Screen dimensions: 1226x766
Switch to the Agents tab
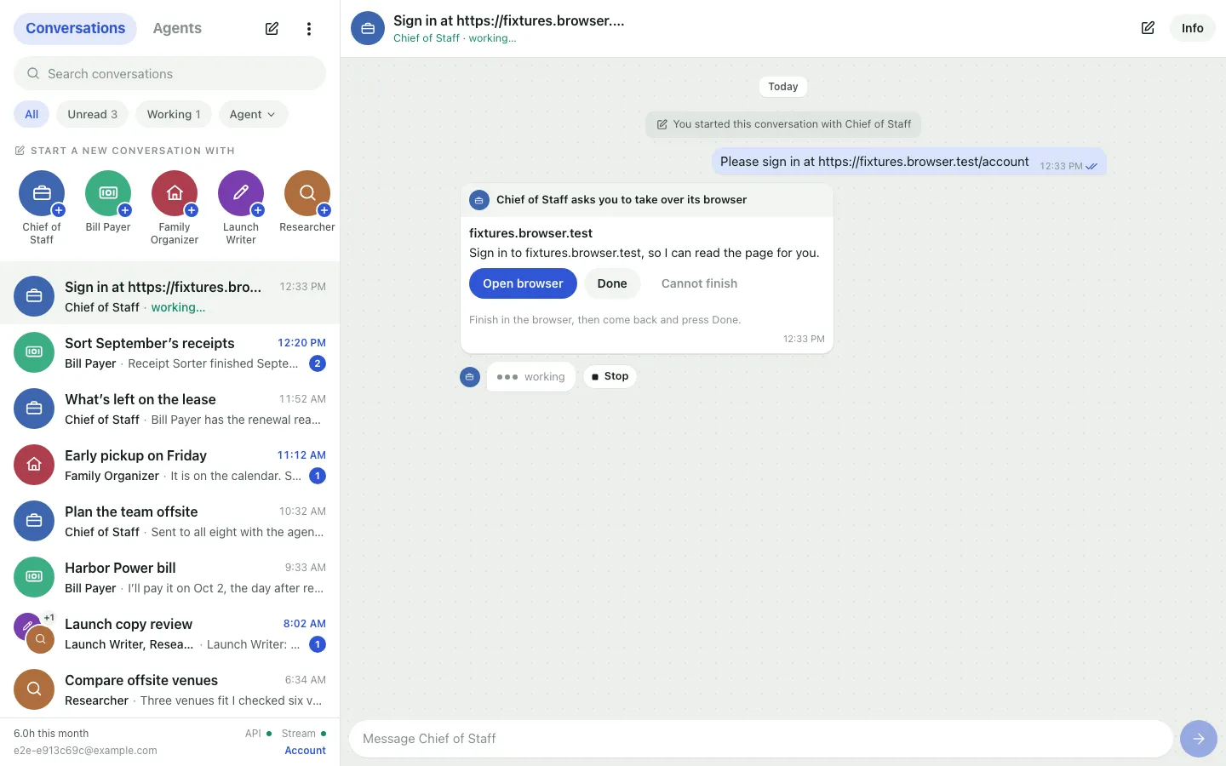tap(177, 28)
